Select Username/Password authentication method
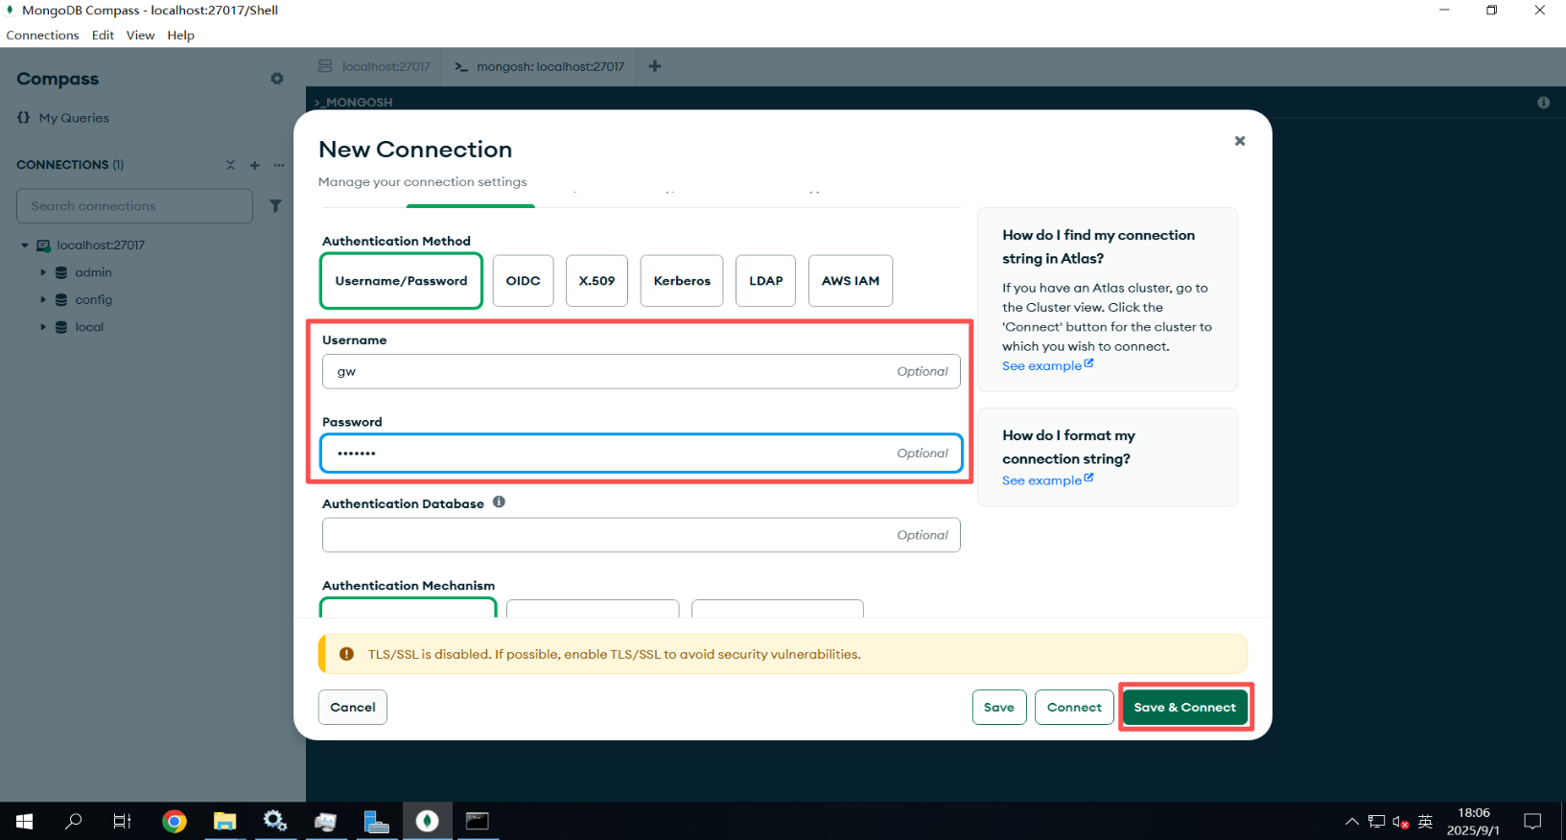The height and width of the screenshot is (840, 1566). click(401, 281)
